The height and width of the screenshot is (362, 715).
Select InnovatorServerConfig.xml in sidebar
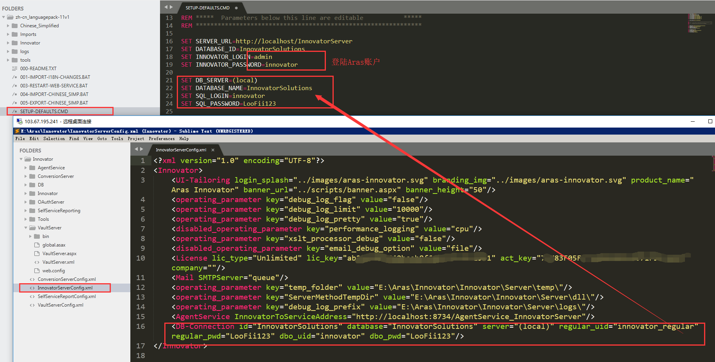point(65,288)
